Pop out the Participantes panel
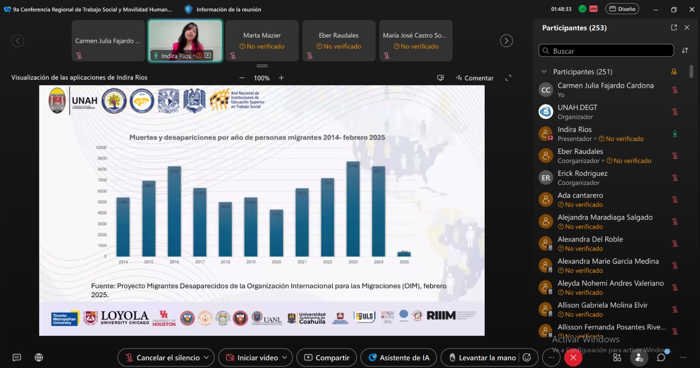The height and width of the screenshot is (368, 700). (674, 28)
